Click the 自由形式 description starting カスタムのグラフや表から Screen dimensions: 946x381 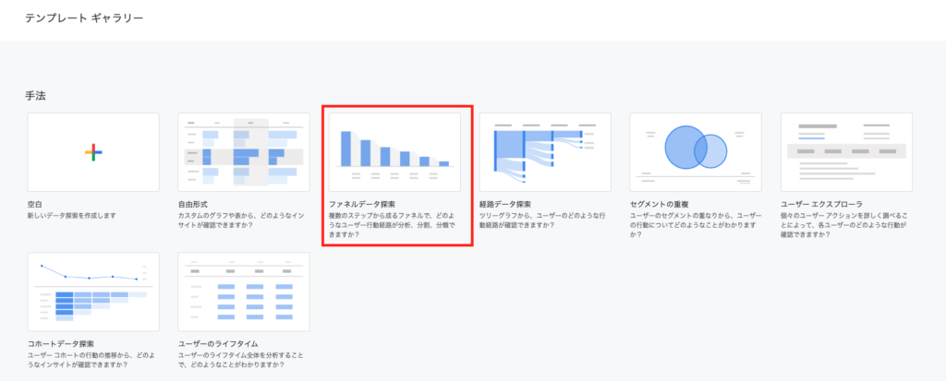pyautogui.click(x=241, y=220)
